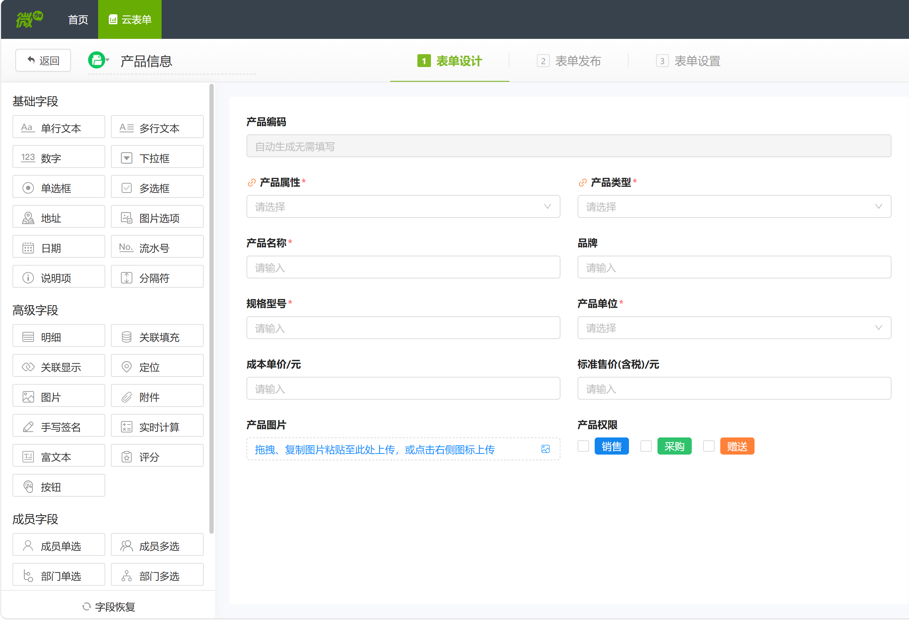This screenshot has width=909, height=620.
Task: Open the 云表单 navigation tab
Action: point(130,20)
